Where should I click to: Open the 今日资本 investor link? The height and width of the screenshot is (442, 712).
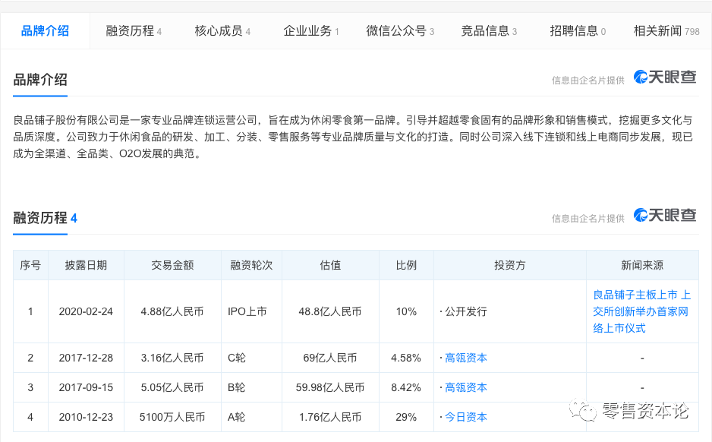click(465, 417)
